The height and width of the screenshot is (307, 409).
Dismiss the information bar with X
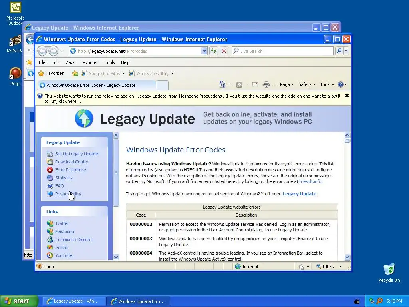pos(347,96)
